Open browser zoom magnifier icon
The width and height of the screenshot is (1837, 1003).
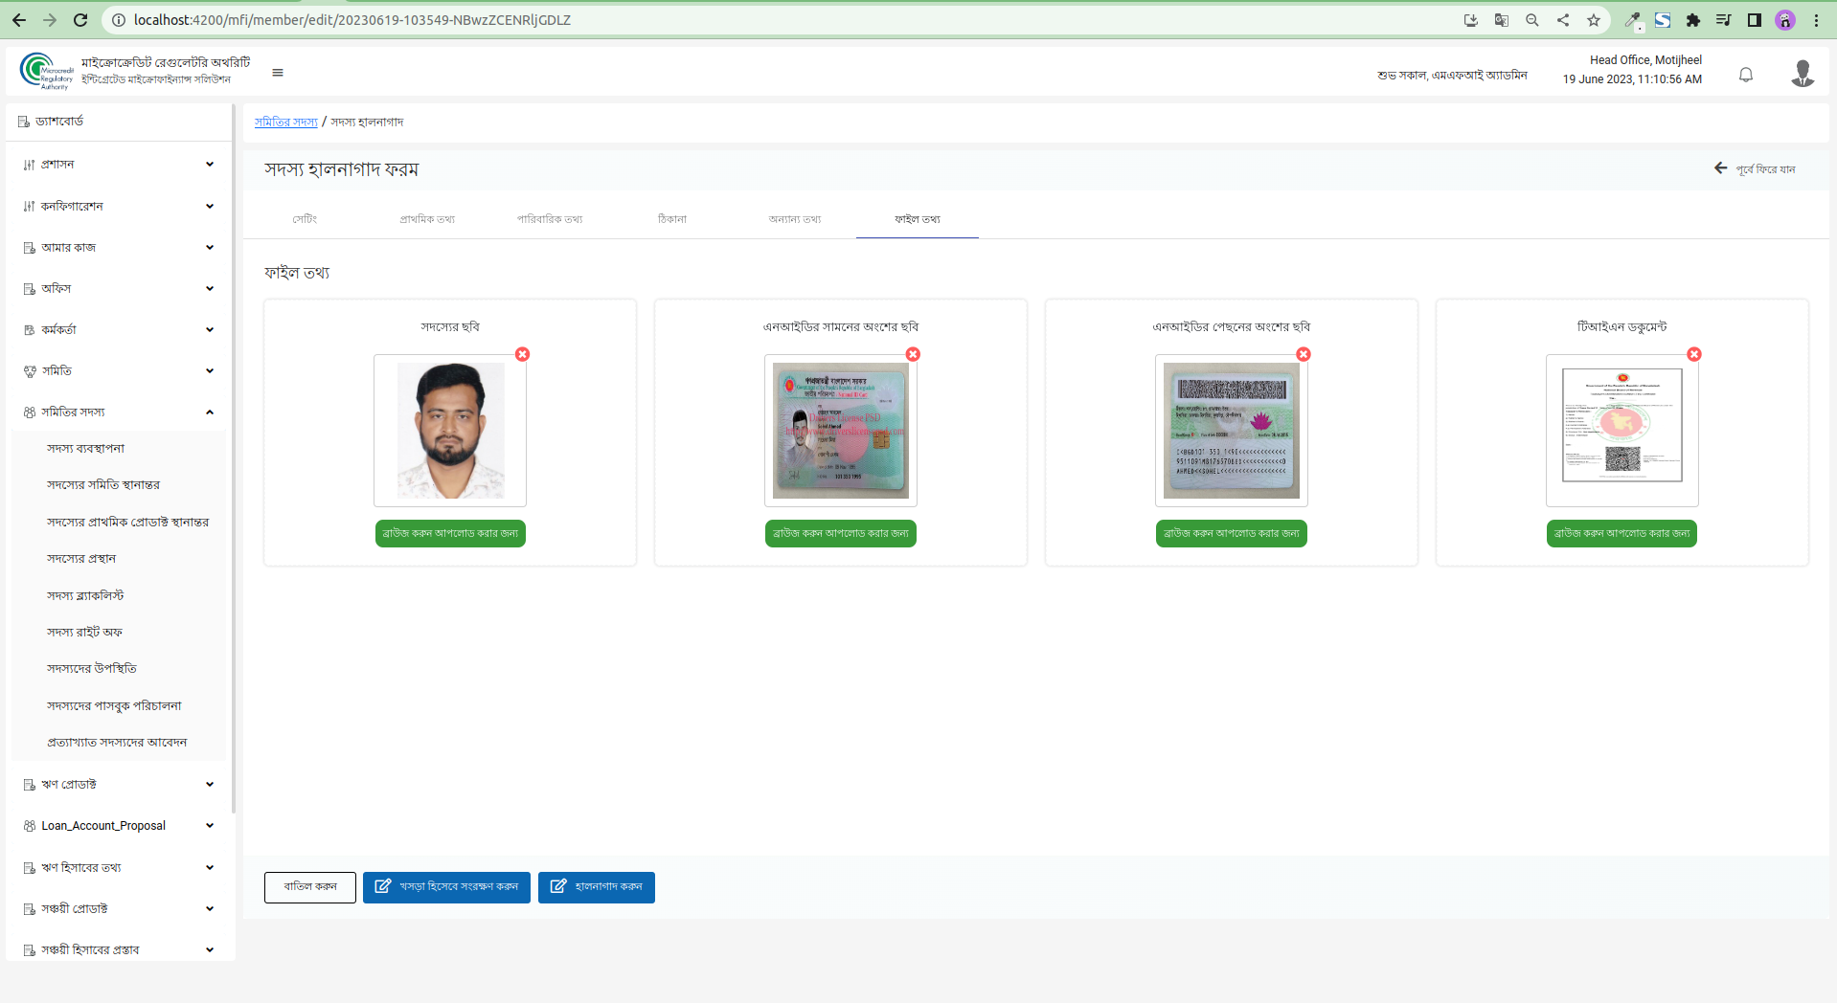coord(1532,20)
